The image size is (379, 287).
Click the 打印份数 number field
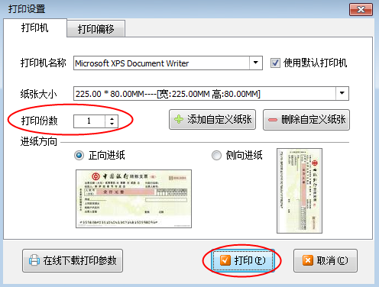coord(89,121)
